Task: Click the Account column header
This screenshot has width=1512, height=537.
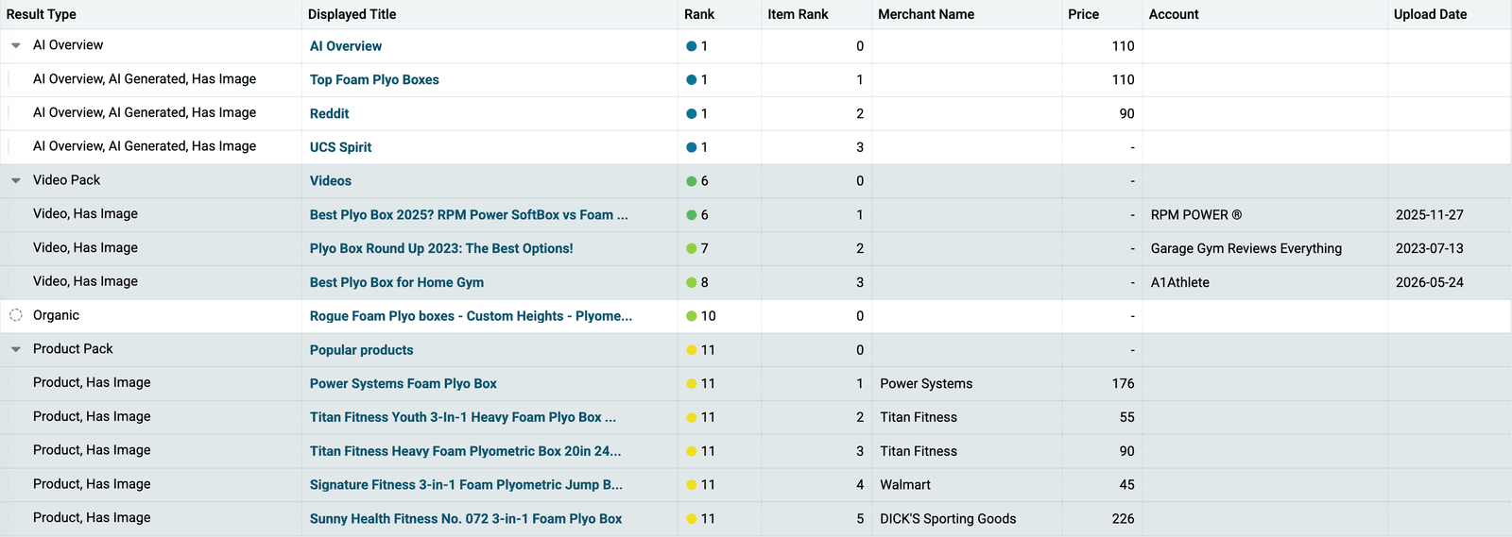Action: 1174,14
